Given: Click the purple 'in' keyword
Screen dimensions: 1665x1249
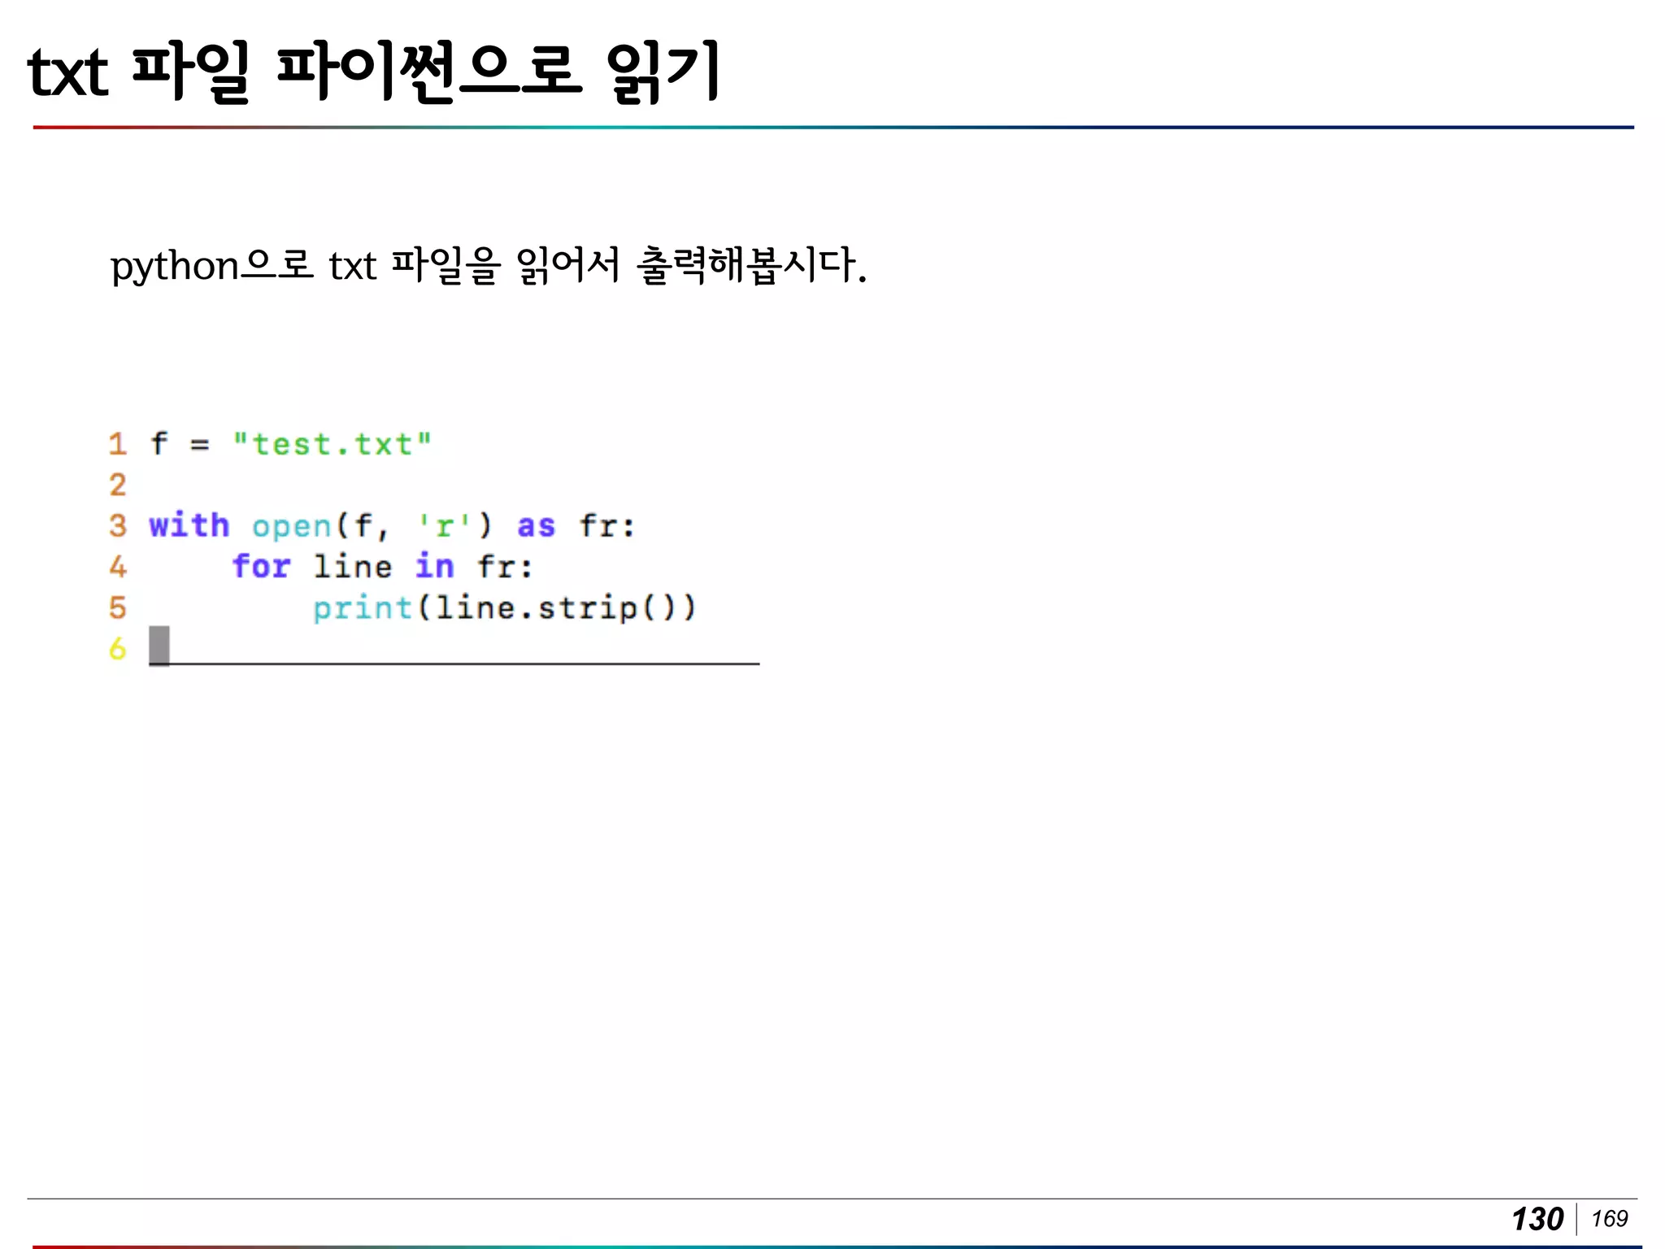Looking at the screenshot, I should click(435, 567).
